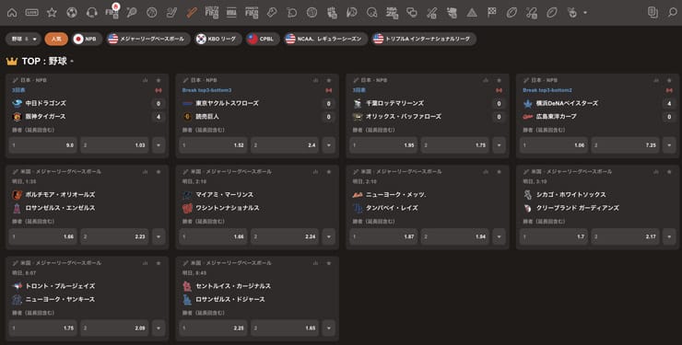The width and height of the screenshot is (682, 345).
Task: Open statistics icon on Miami Marlins match
Action: (x=315, y=172)
